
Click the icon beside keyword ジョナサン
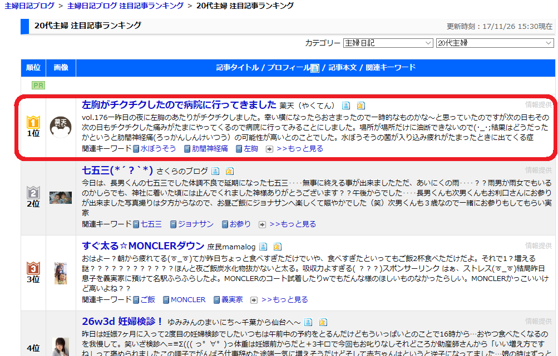174,224
